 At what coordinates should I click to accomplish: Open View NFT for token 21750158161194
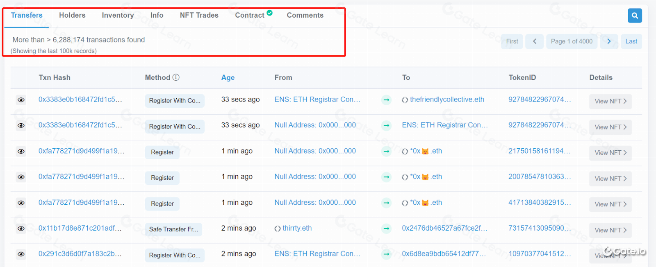point(610,153)
